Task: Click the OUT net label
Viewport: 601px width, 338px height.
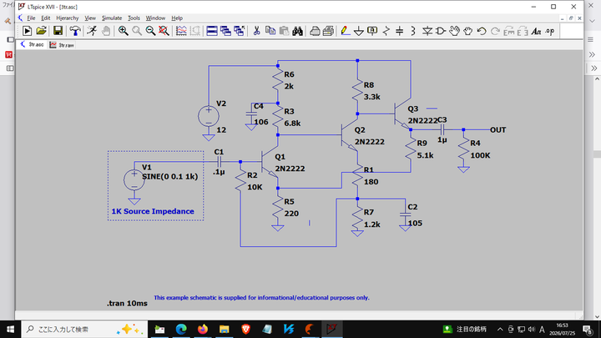Action: 497,130
